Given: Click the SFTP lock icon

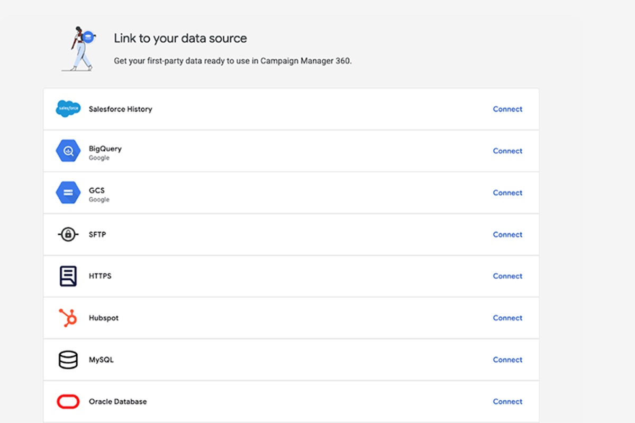Looking at the screenshot, I should 68,235.
